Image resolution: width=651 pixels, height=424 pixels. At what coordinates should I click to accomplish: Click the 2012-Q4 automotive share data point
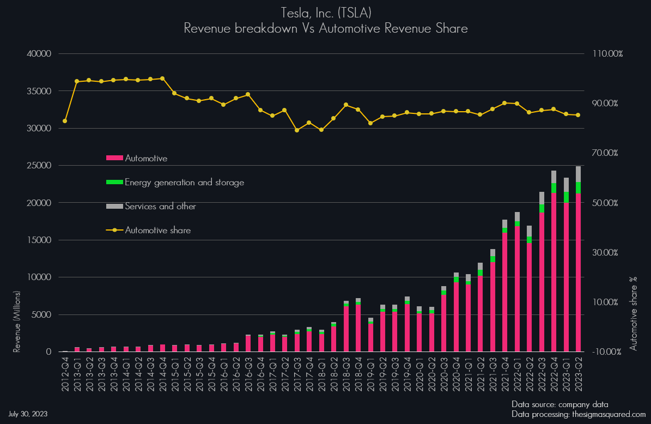point(65,122)
